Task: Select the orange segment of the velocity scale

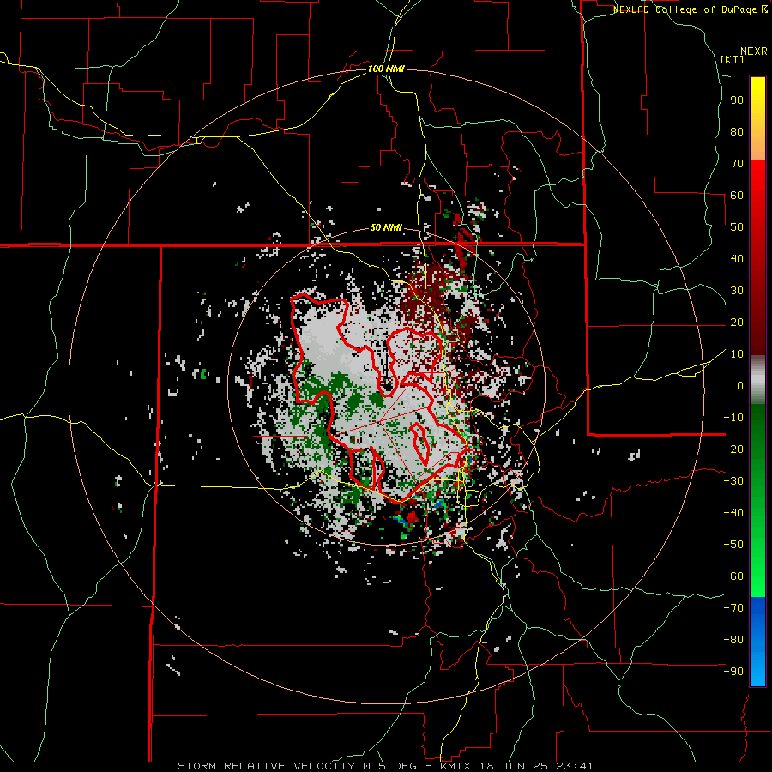Action: click(757, 147)
